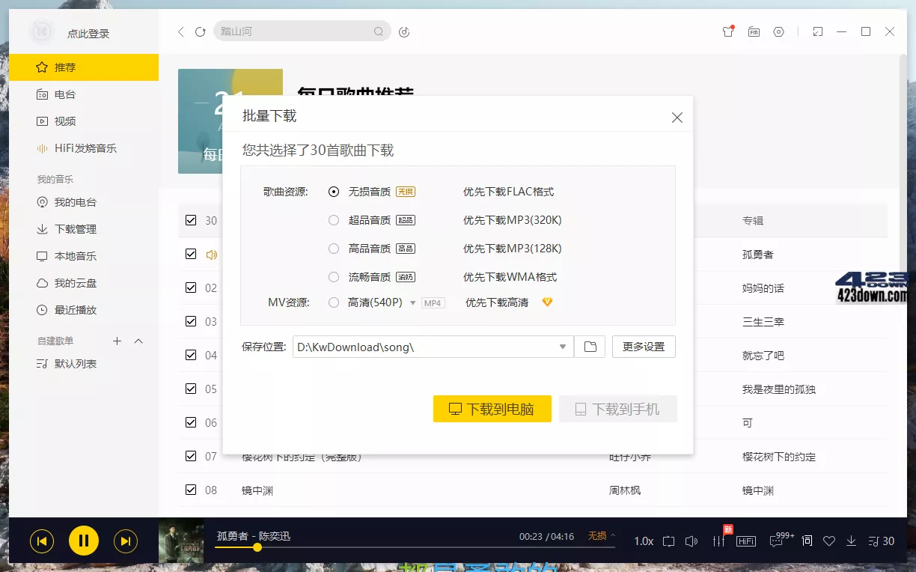Click the playback progress bar

374,547
